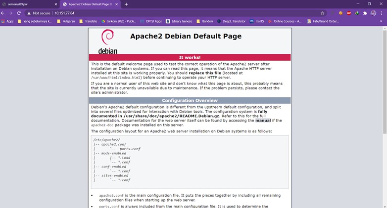
Task: Click the apache2-doc package name text
Action: 102,125
